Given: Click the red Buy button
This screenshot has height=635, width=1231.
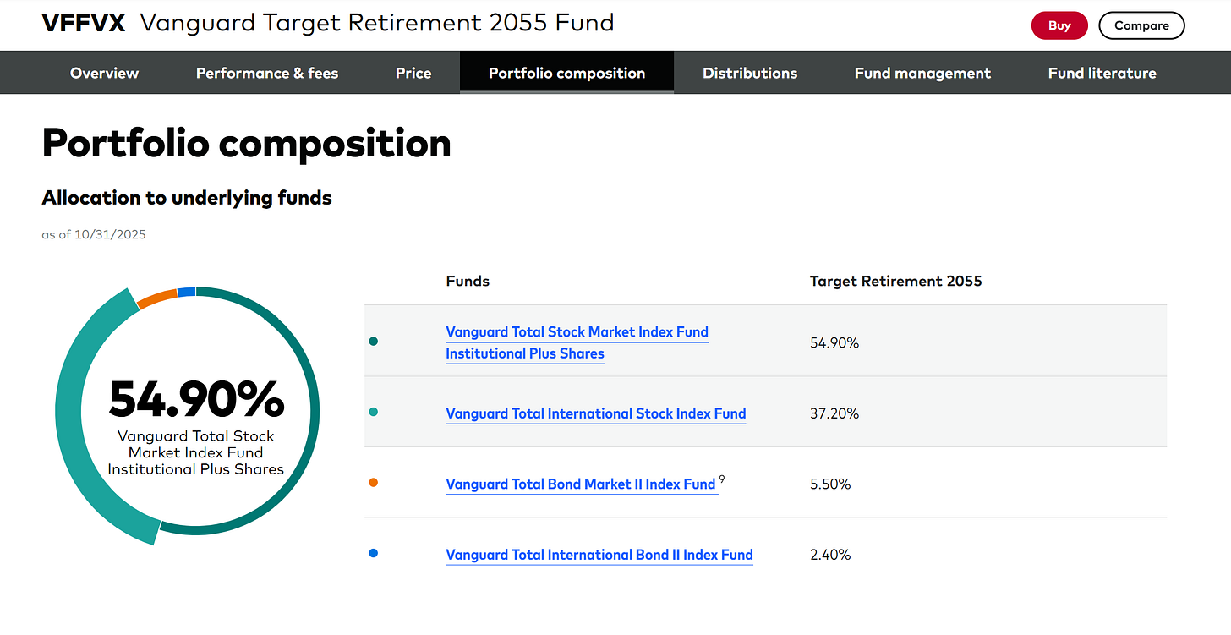Looking at the screenshot, I should (x=1059, y=25).
